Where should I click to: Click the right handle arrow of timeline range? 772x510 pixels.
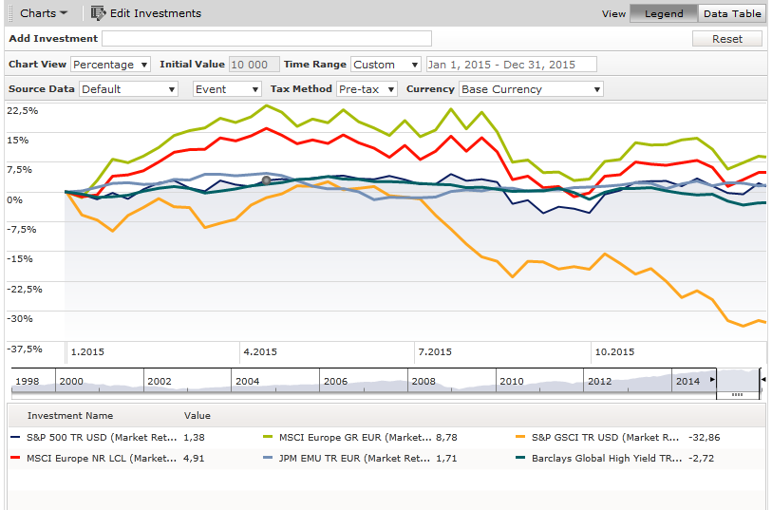pyautogui.click(x=763, y=380)
